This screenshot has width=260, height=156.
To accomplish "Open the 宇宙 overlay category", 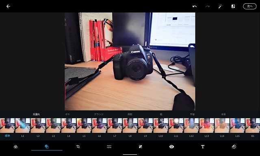I will (192, 114).
